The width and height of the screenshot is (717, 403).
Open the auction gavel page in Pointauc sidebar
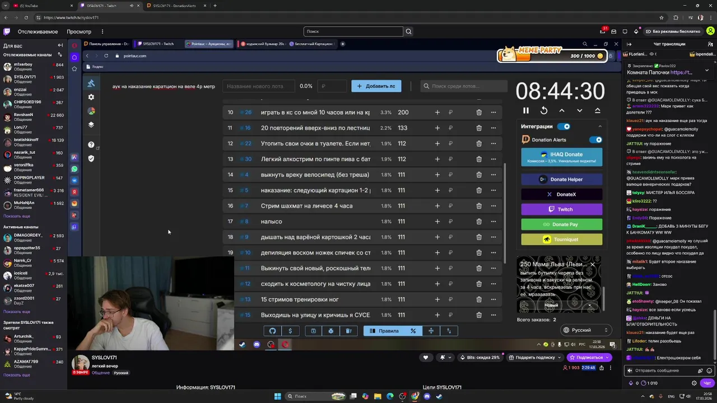pyautogui.click(x=91, y=83)
